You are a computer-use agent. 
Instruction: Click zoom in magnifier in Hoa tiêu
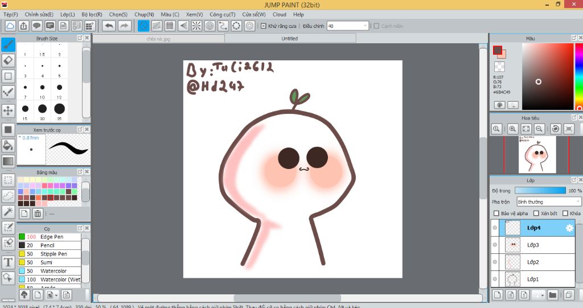(512, 129)
